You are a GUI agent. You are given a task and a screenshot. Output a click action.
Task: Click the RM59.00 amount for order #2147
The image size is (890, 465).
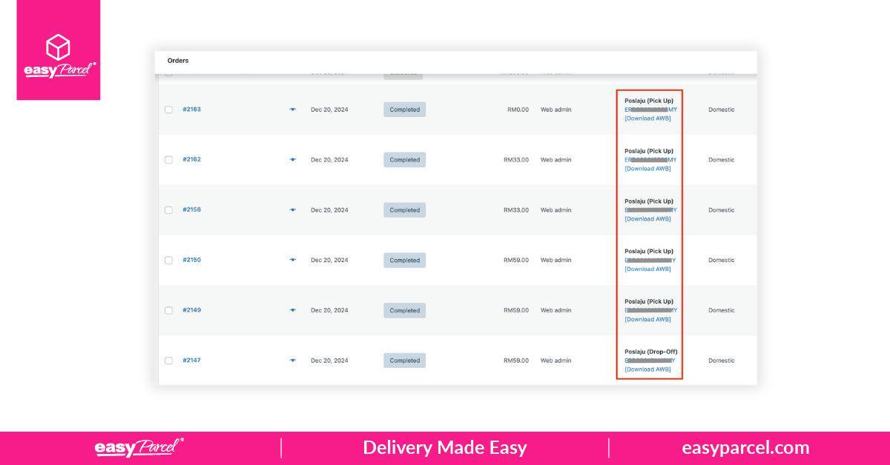click(516, 361)
